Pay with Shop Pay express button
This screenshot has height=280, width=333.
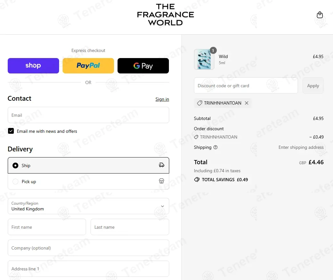[x=33, y=66]
